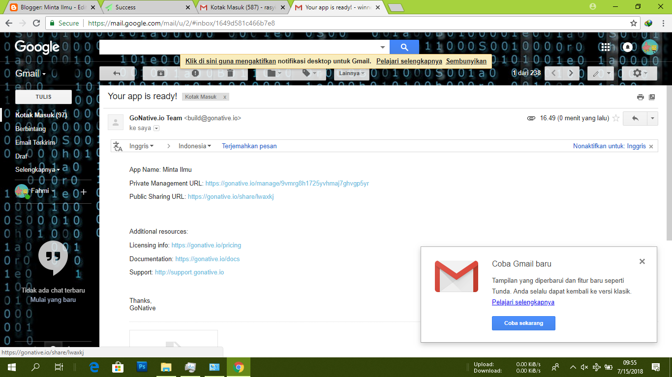This screenshot has height=377, width=672.
Task: Open the Berbintang folder
Action: coord(31,129)
